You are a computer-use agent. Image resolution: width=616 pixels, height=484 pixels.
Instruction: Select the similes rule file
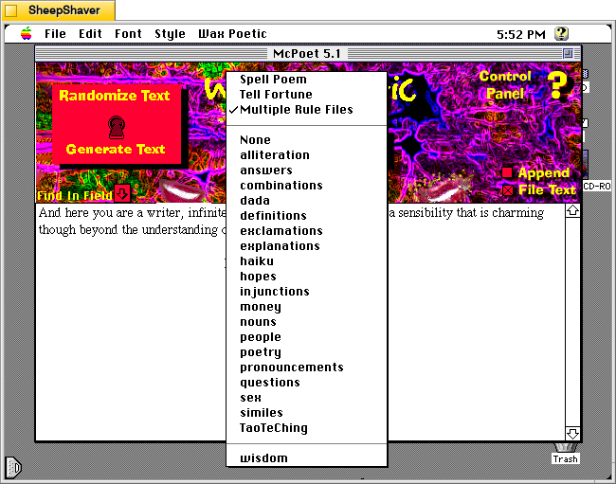306,413
